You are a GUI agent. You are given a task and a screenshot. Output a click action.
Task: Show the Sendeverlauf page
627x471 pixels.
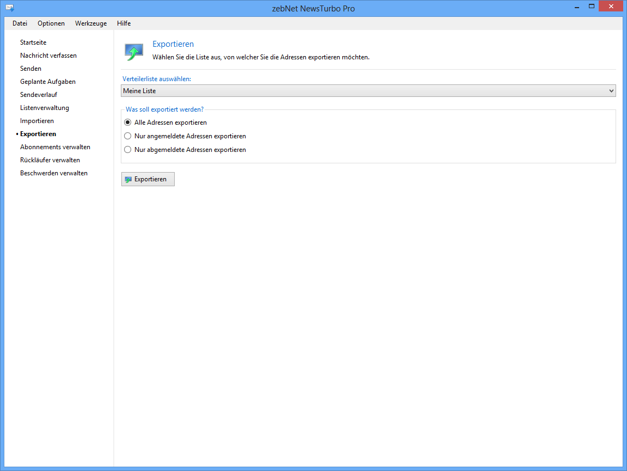point(39,95)
